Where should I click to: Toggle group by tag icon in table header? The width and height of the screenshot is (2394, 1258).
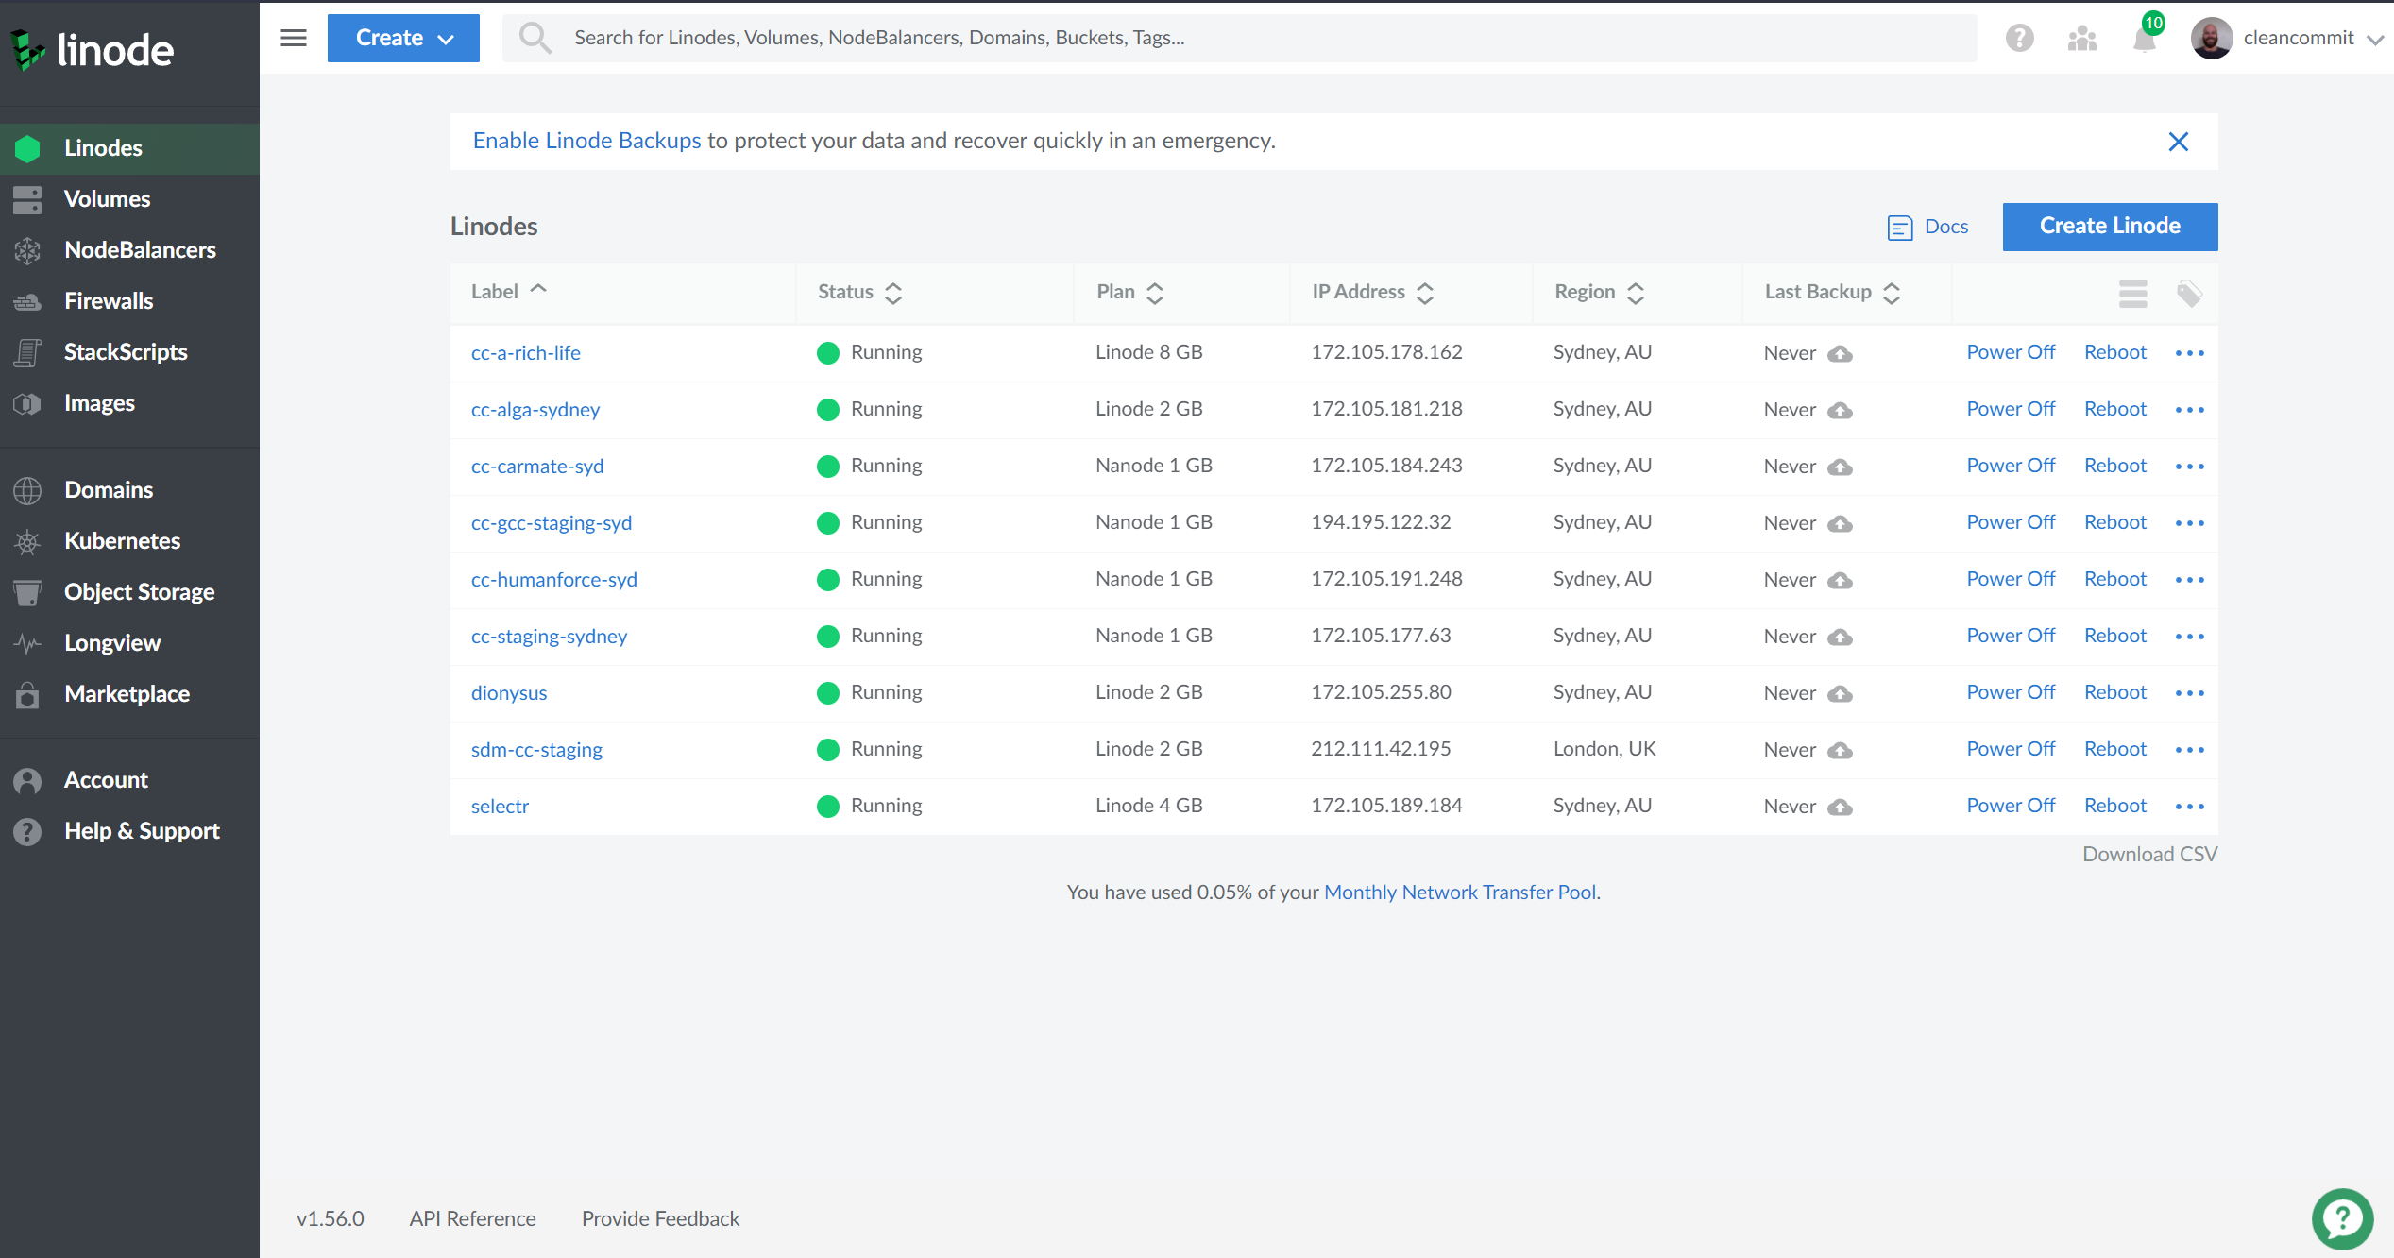point(2189,294)
